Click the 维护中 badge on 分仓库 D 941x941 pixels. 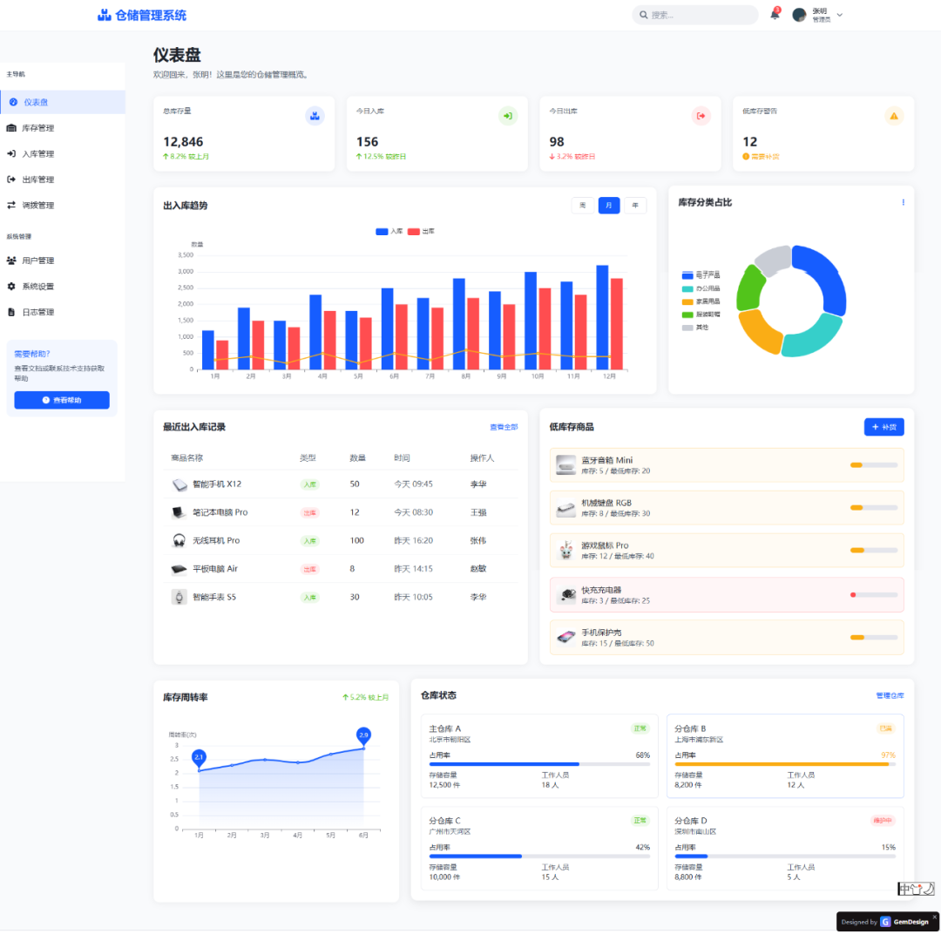click(883, 821)
